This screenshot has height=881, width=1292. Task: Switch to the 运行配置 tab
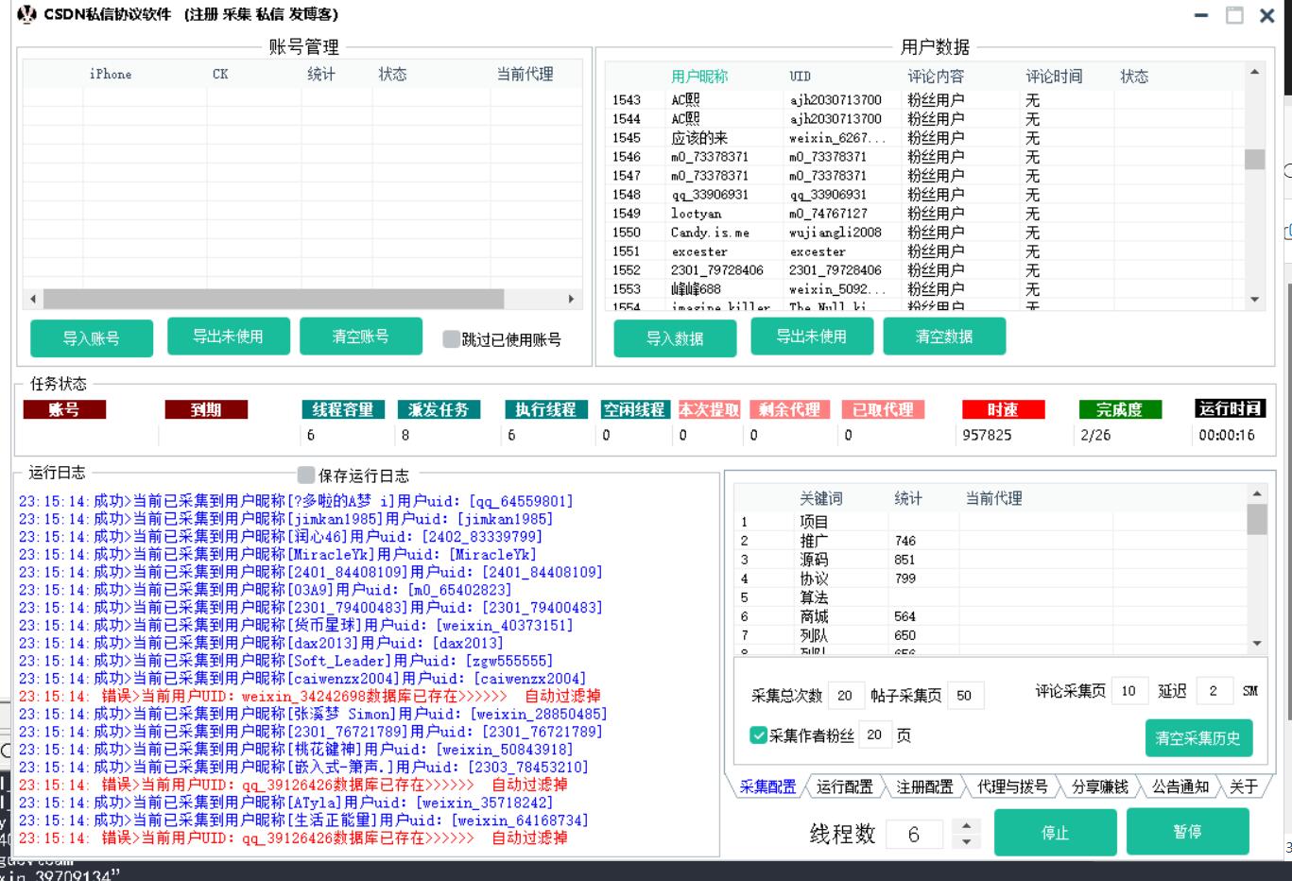(x=844, y=786)
